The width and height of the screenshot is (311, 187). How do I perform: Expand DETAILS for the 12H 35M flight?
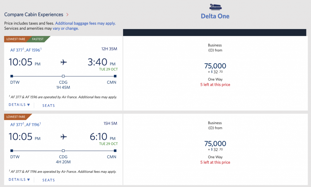coord(19,105)
